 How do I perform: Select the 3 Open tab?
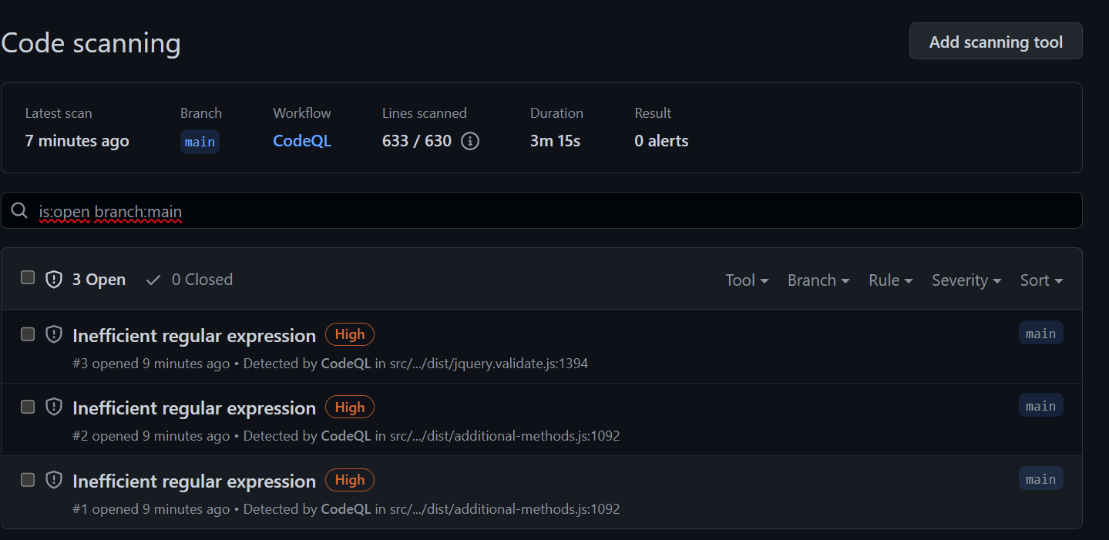[99, 279]
